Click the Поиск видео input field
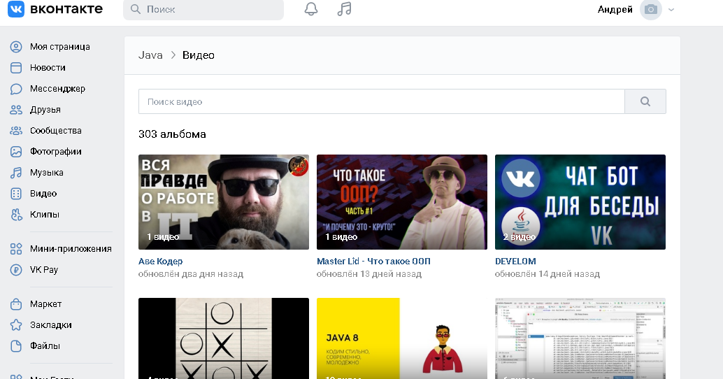723x379 pixels. coord(381,101)
